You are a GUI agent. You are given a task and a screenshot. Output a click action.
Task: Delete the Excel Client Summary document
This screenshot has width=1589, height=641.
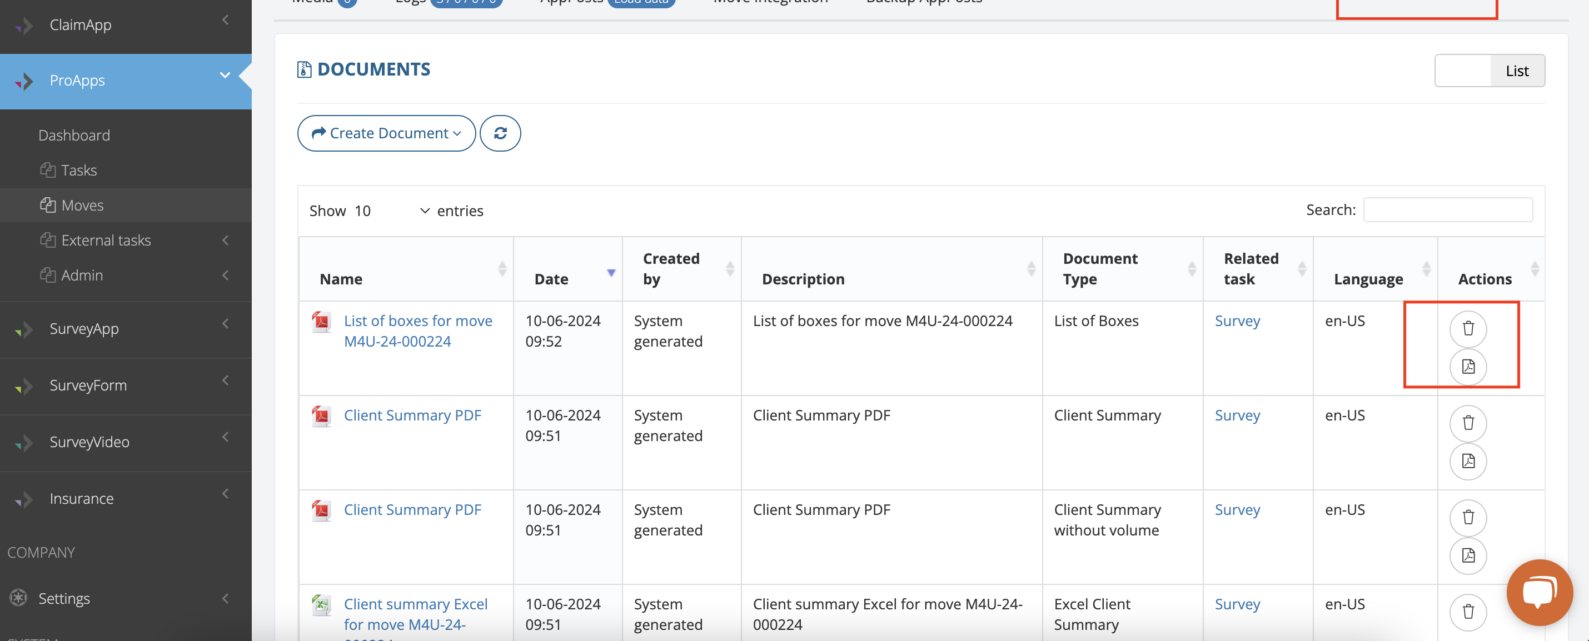point(1468,612)
